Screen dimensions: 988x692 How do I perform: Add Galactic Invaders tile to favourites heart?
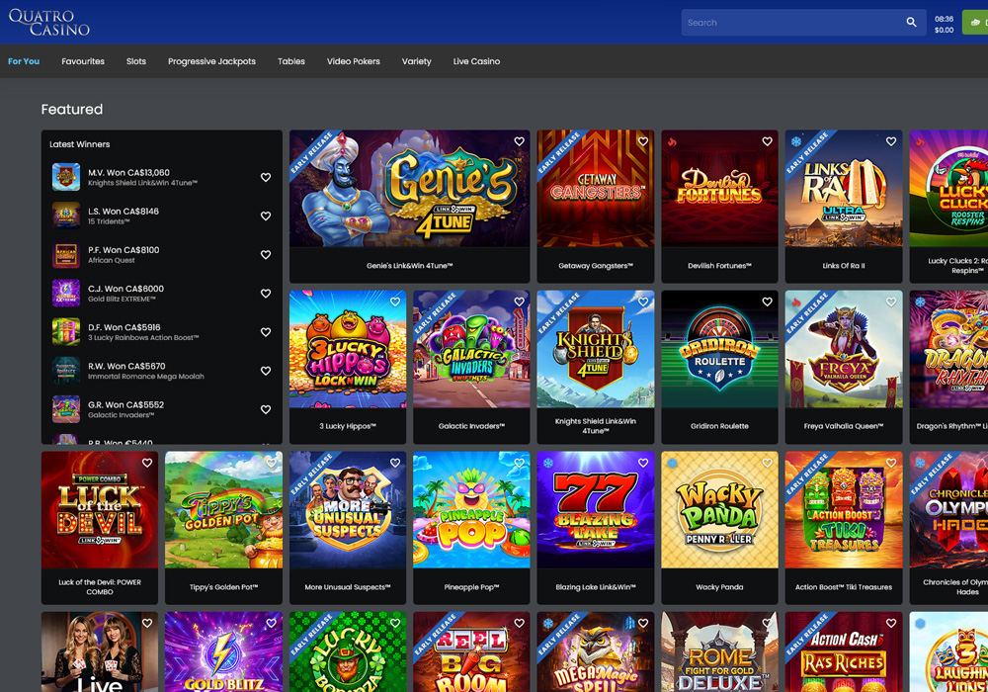tap(520, 302)
